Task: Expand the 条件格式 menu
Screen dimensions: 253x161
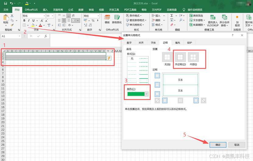Action: point(134,15)
